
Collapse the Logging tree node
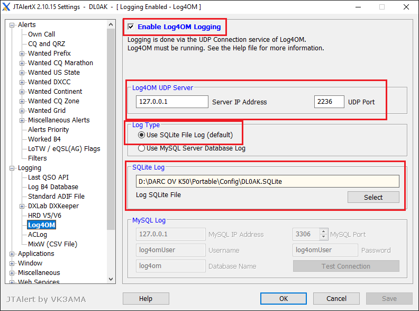click(12, 168)
